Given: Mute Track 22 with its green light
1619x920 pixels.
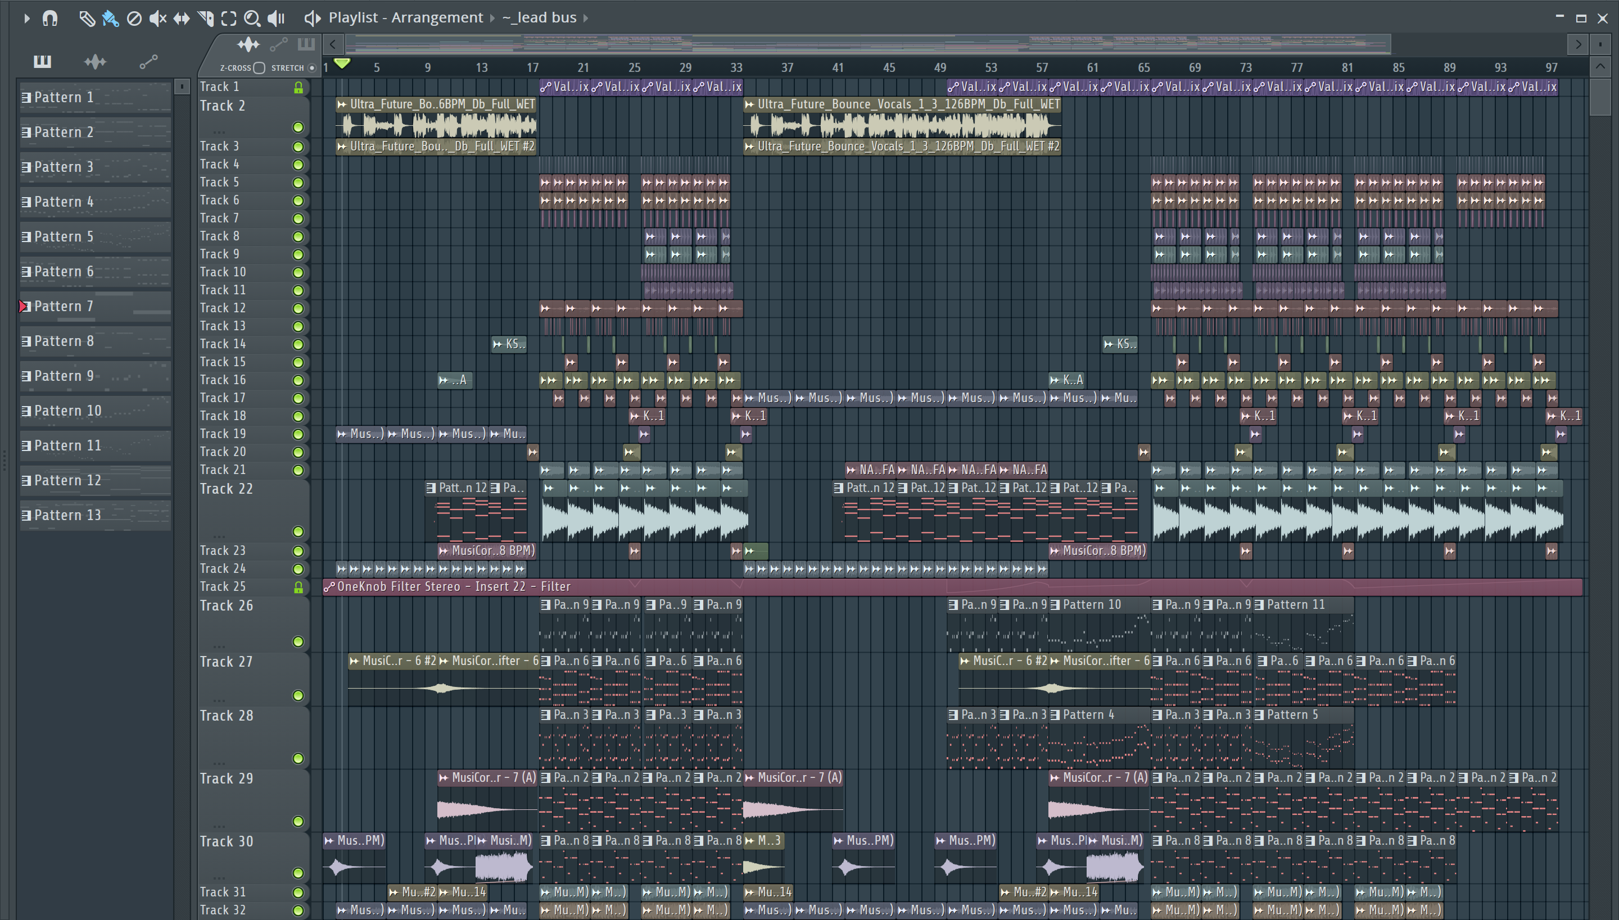Looking at the screenshot, I should 299,531.
